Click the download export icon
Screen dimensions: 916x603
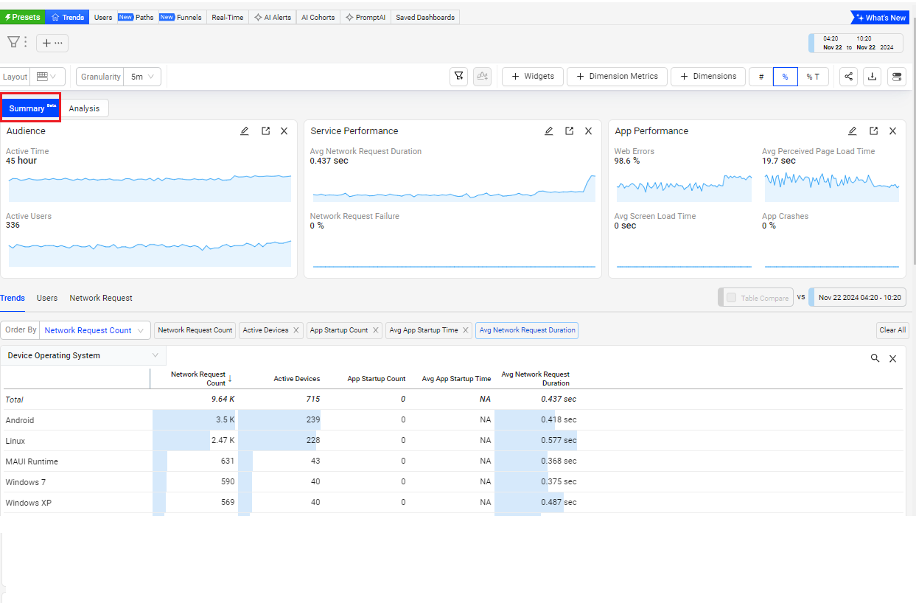pos(873,77)
